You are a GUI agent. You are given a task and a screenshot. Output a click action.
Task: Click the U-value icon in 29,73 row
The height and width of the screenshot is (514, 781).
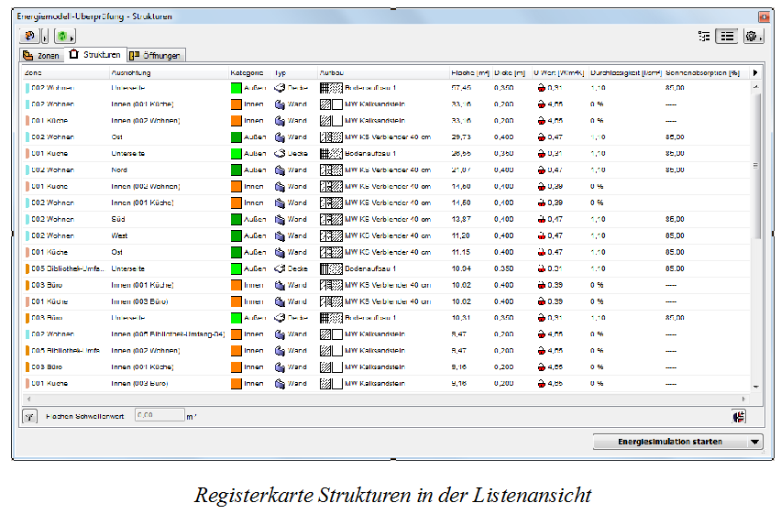pyautogui.click(x=542, y=137)
